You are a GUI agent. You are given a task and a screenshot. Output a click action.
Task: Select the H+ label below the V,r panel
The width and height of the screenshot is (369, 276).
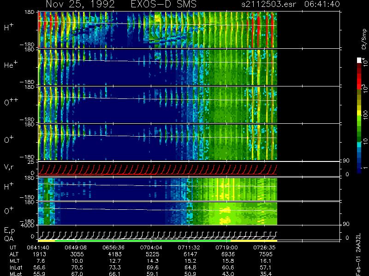point(9,186)
